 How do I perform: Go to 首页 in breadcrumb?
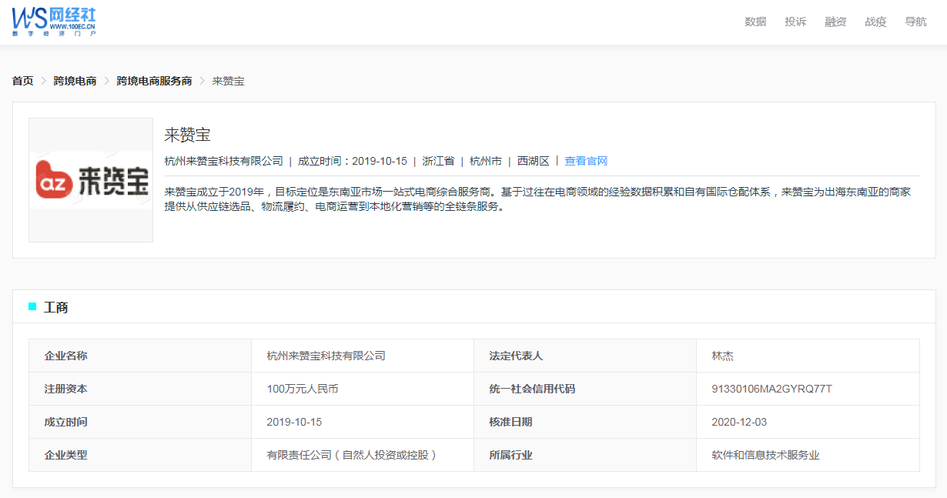[x=23, y=81]
